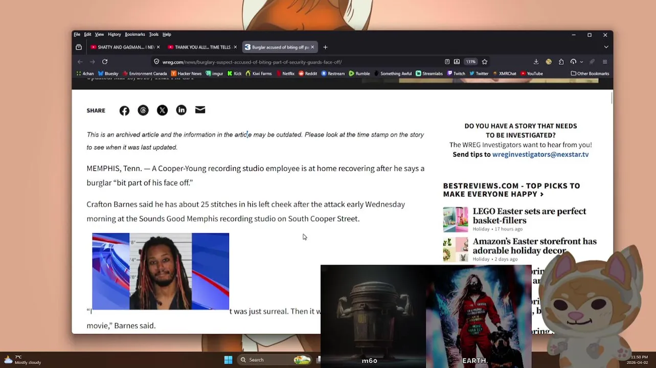This screenshot has width=656, height=368.
Task: Open a new browser tab
Action: 325,47
